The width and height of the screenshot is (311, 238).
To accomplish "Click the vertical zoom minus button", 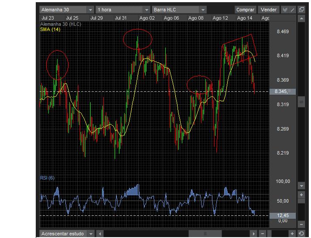I will tap(301, 224).
